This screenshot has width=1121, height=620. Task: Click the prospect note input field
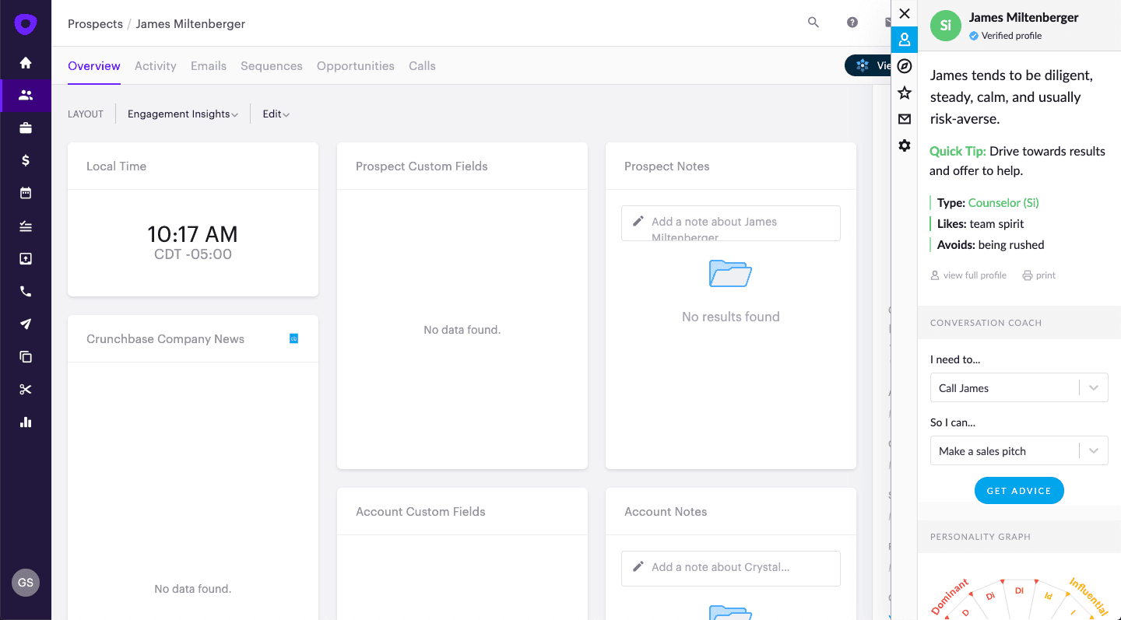point(730,222)
